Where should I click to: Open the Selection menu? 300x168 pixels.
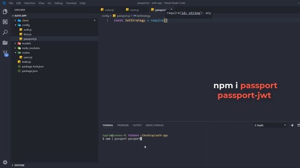(x=30, y=3)
